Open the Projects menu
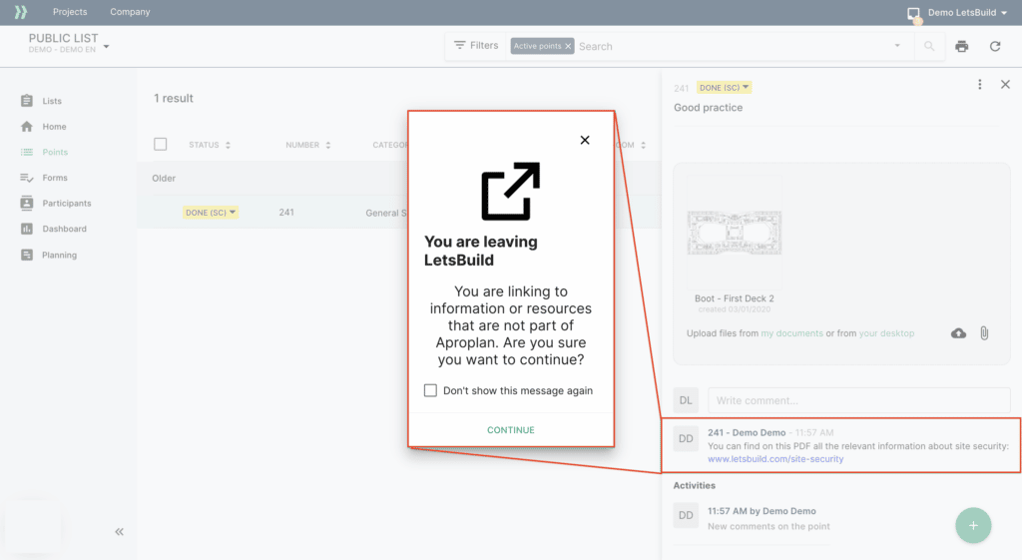Viewport: 1022px width, 560px height. [x=70, y=12]
